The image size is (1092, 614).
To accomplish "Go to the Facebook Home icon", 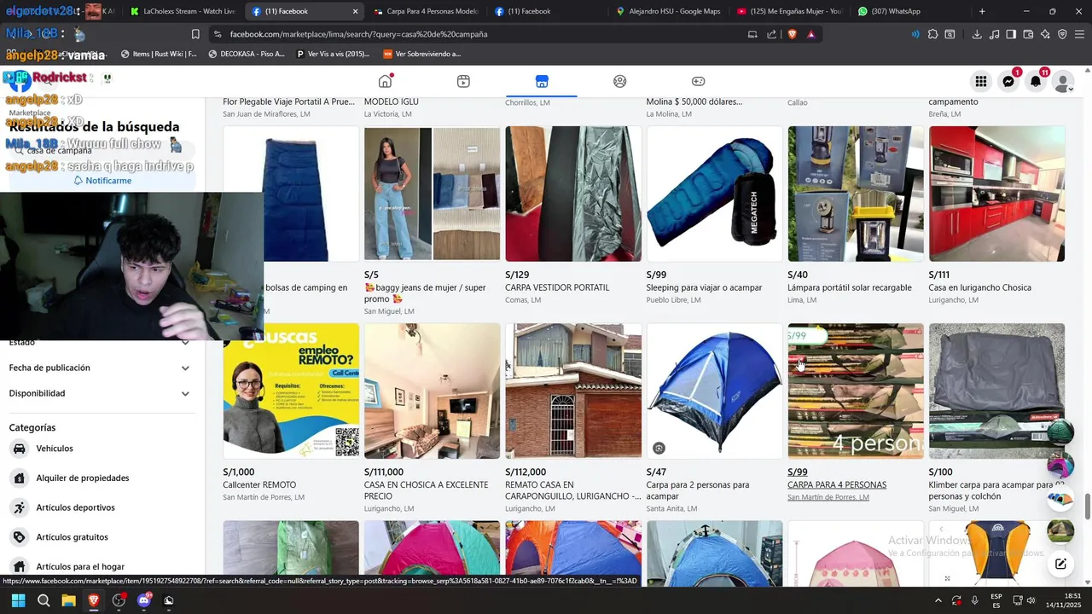I will click(x=386, y=81).
